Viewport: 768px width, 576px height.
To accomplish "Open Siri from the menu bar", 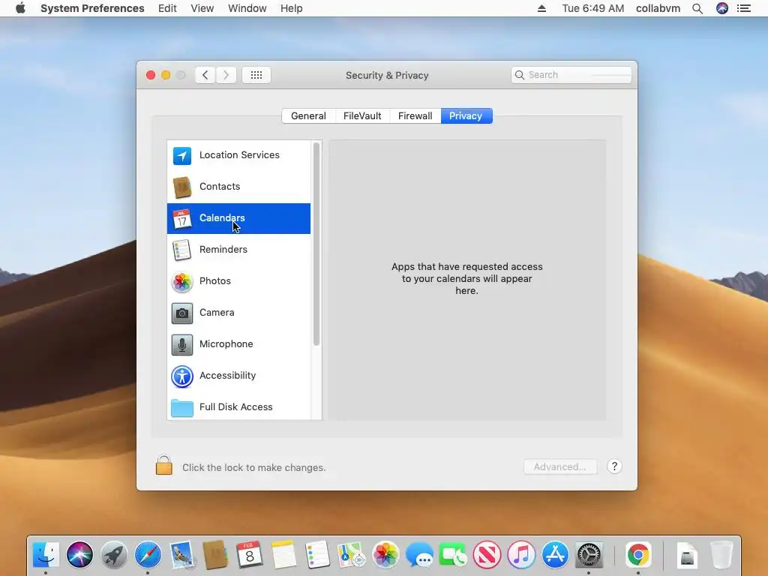I will [722, 8].
